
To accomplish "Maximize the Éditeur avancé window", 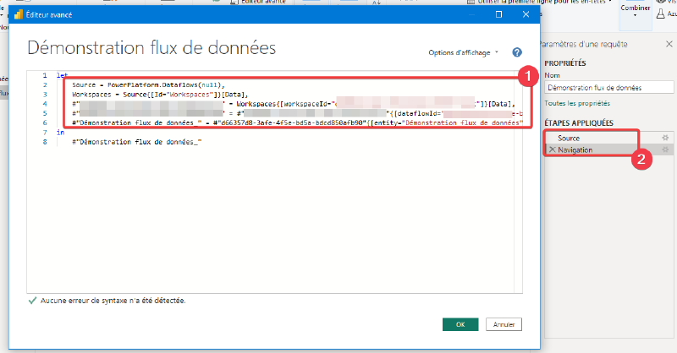I will 498,14.
